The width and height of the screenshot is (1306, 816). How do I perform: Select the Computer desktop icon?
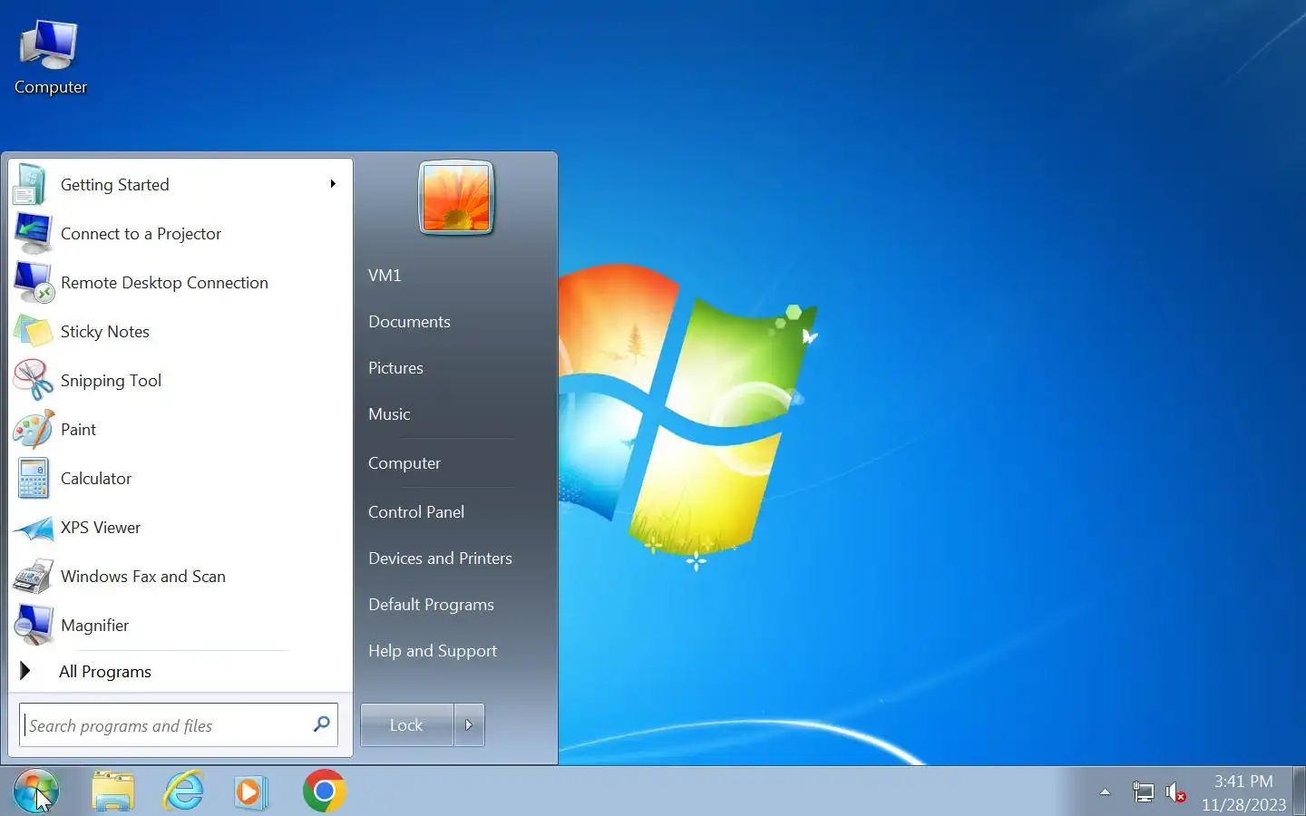pos(51,56)
